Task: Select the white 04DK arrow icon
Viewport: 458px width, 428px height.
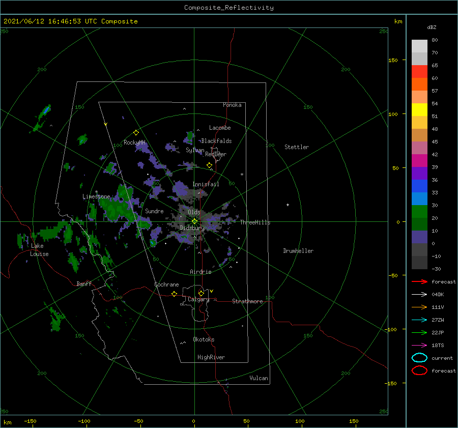Action: [x=419, y=294]
